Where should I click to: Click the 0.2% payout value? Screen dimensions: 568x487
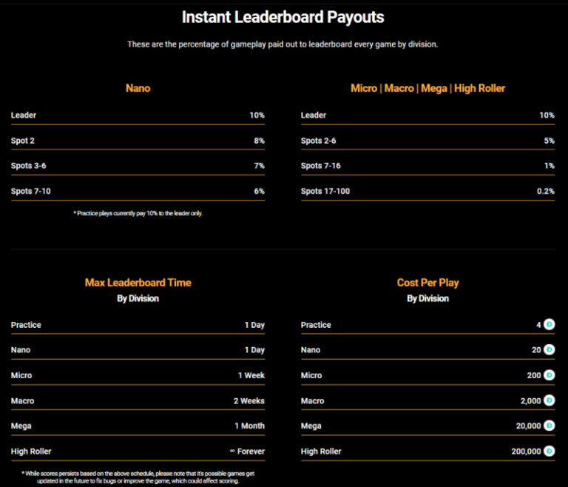[545, 191]
